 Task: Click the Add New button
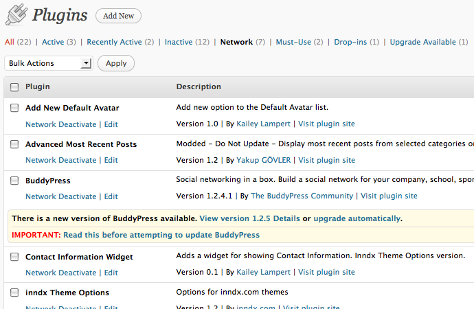click(x=118, y=16)
